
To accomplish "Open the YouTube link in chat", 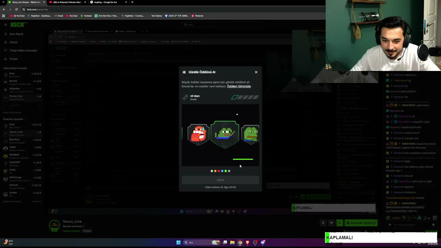I will pos(405,209).
